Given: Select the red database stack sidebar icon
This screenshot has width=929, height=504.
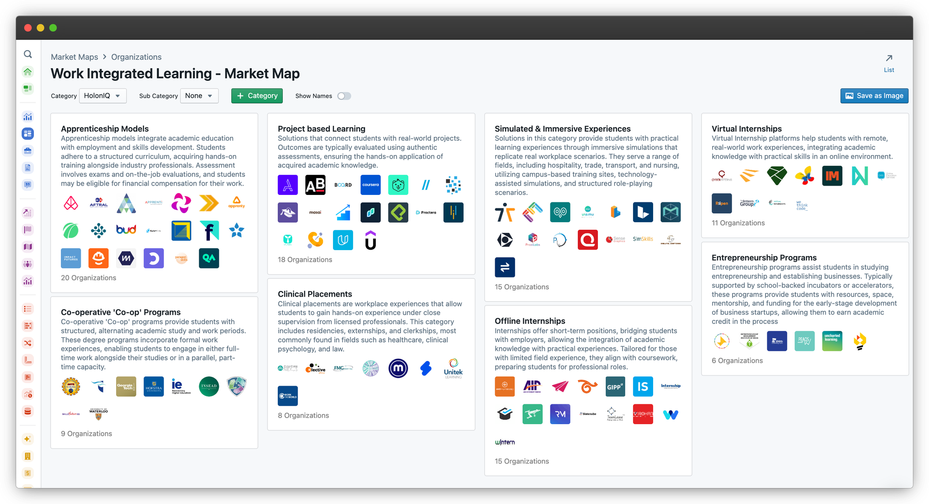Looking at the screenshot, I should pyautogui.click(x=28, y=411).
